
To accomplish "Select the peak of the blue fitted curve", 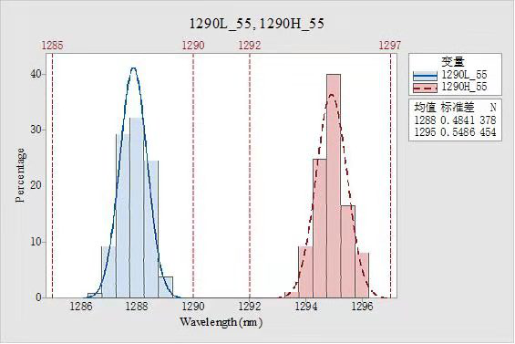I will (133, 68).
